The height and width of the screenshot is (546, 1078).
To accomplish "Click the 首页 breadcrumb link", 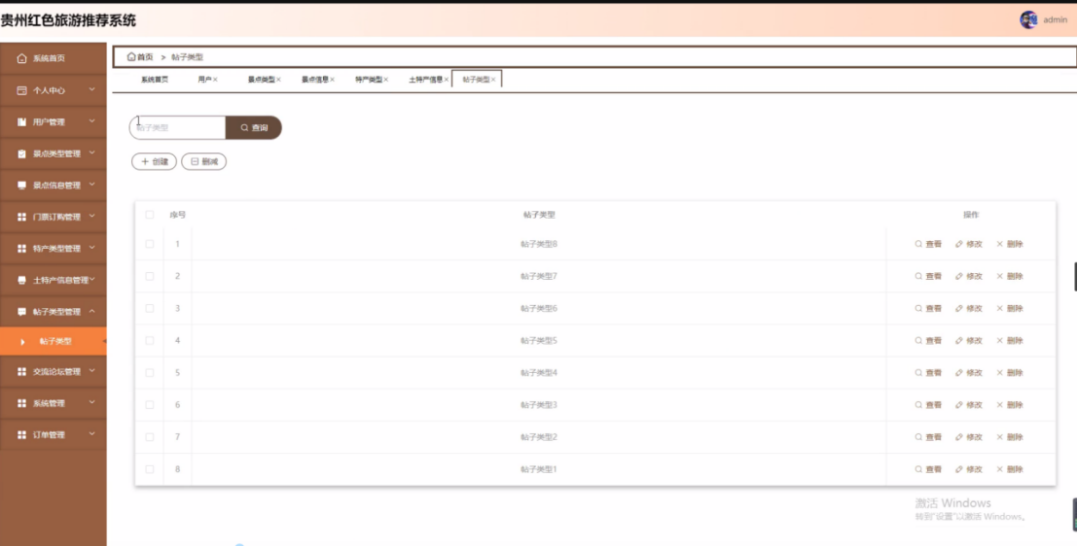I will click(145, 57).
